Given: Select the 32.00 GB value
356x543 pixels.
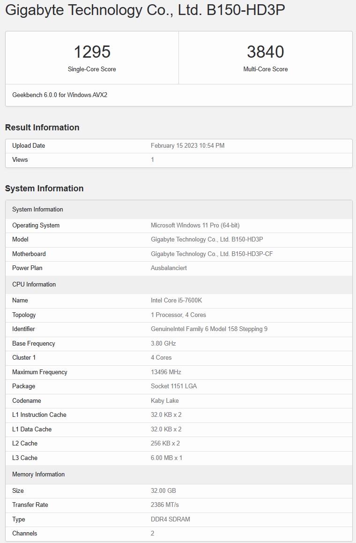Looking at the screenshot, I should [163, 491].
